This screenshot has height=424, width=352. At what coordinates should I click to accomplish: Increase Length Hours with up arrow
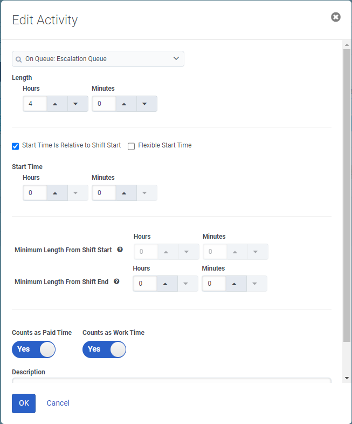point(55,104)
